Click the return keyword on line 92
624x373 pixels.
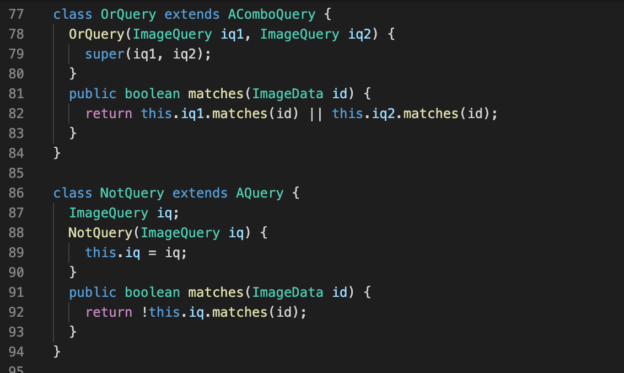pyautogui.click(x=109, y=312)
